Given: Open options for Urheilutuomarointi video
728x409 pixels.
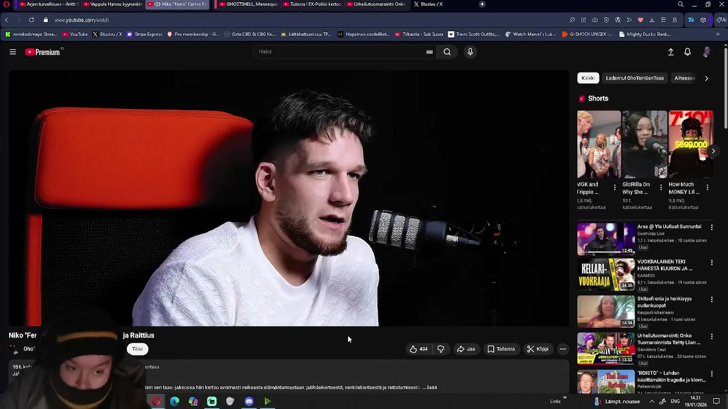Looking at the screenshot, I should click(712, 336).
